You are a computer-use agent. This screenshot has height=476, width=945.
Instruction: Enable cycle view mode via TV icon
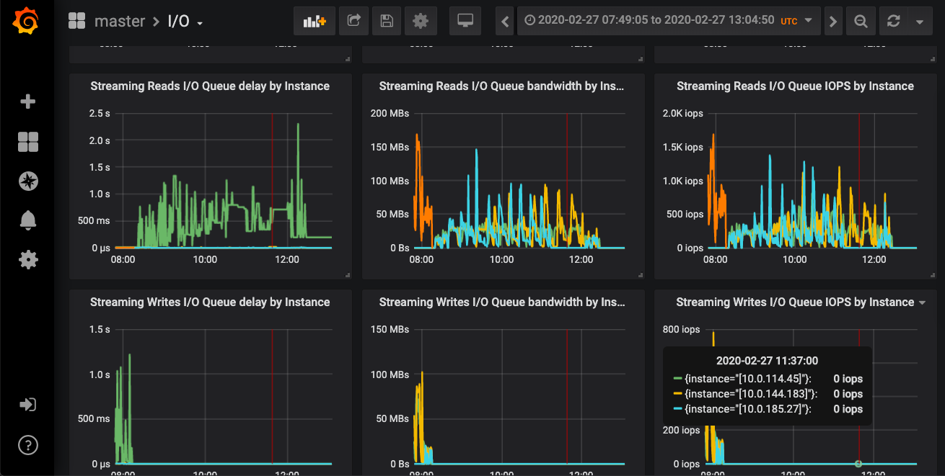click(465, 20)
